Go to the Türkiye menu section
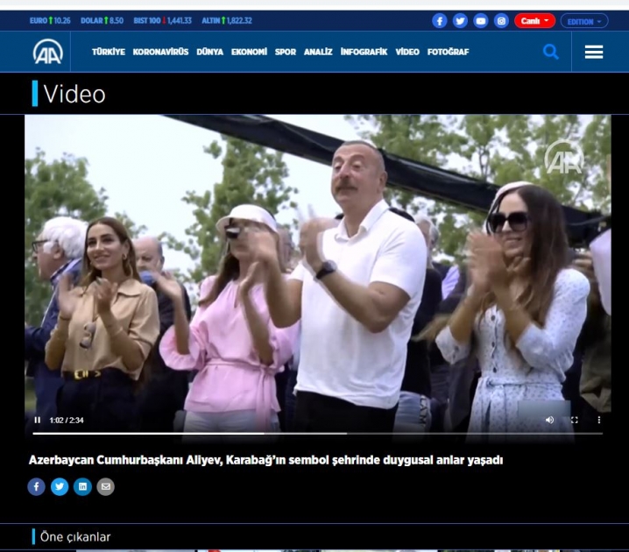Screen dimensions: 629x552 point(109,53)
